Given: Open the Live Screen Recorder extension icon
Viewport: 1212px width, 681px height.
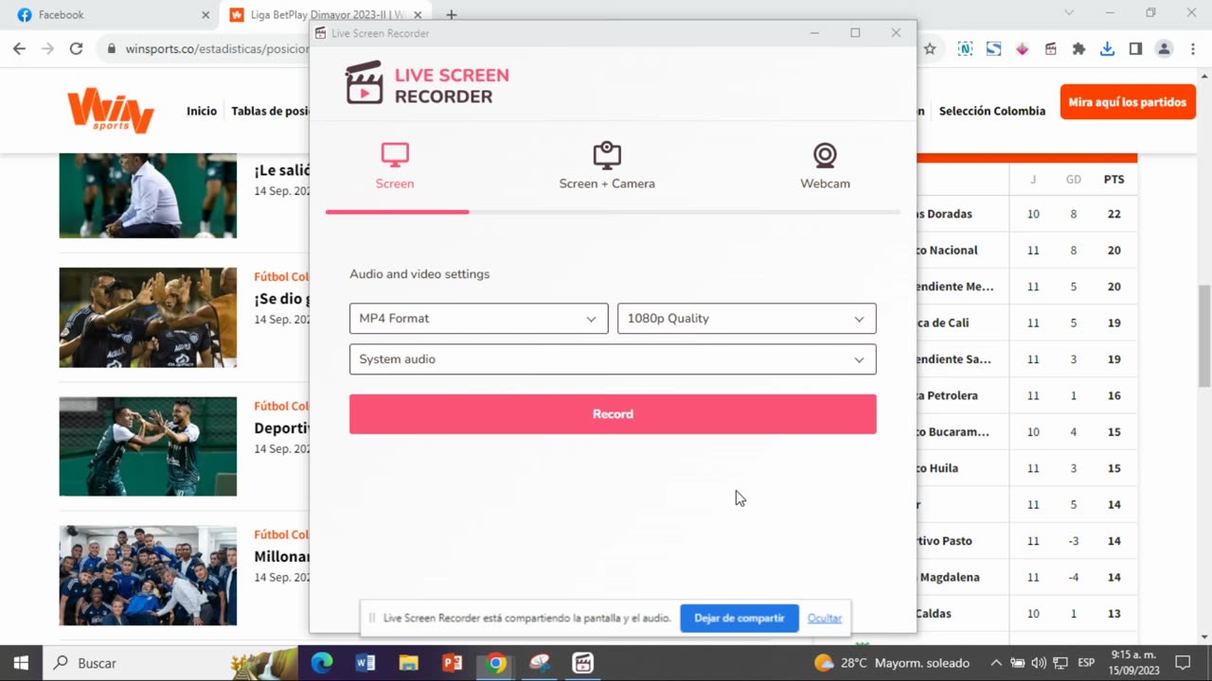Looking at the screenshot, I should pos(1050,48).
